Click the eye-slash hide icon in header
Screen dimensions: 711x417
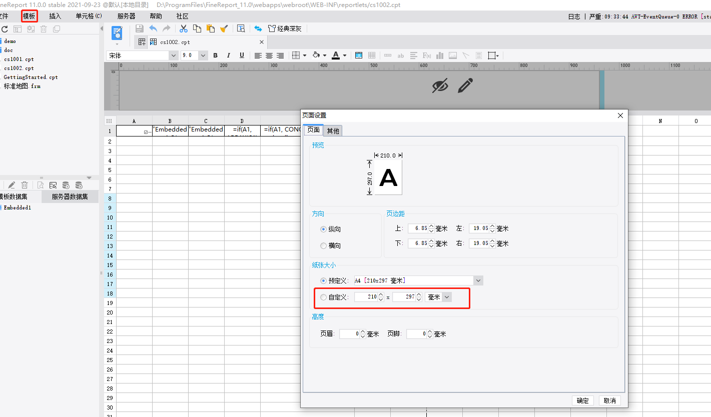tap(440, 86)
